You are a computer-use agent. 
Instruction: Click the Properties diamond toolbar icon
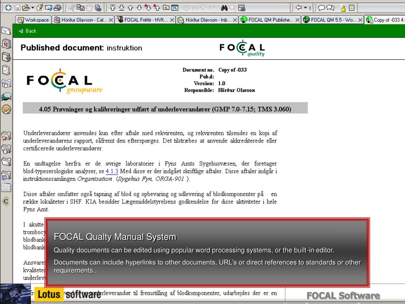[8, 8]
